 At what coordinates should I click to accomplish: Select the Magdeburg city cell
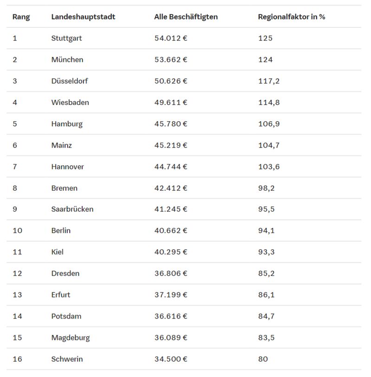click(x=70, y=338)
